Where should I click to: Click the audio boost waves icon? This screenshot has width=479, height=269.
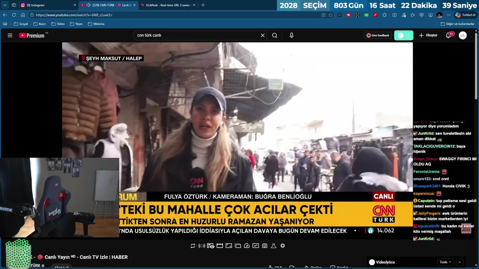click(202, 246)
